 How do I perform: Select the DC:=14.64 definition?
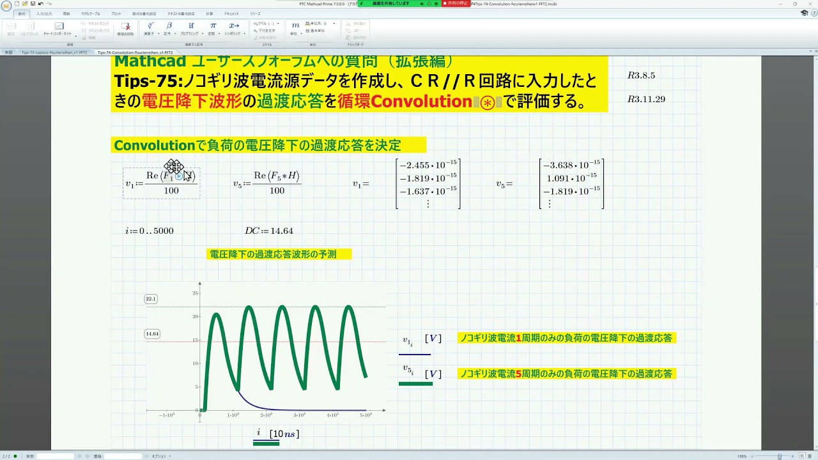(268, 231)
